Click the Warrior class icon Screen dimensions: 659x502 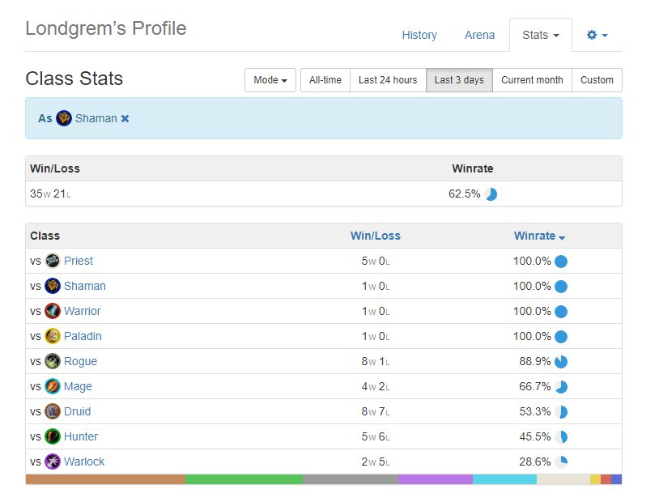pyautogui.click(x=53, y=311)
